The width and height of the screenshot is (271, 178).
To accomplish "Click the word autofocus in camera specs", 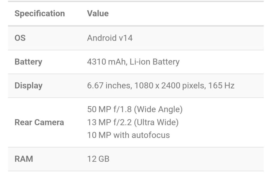I will (151, 135).
